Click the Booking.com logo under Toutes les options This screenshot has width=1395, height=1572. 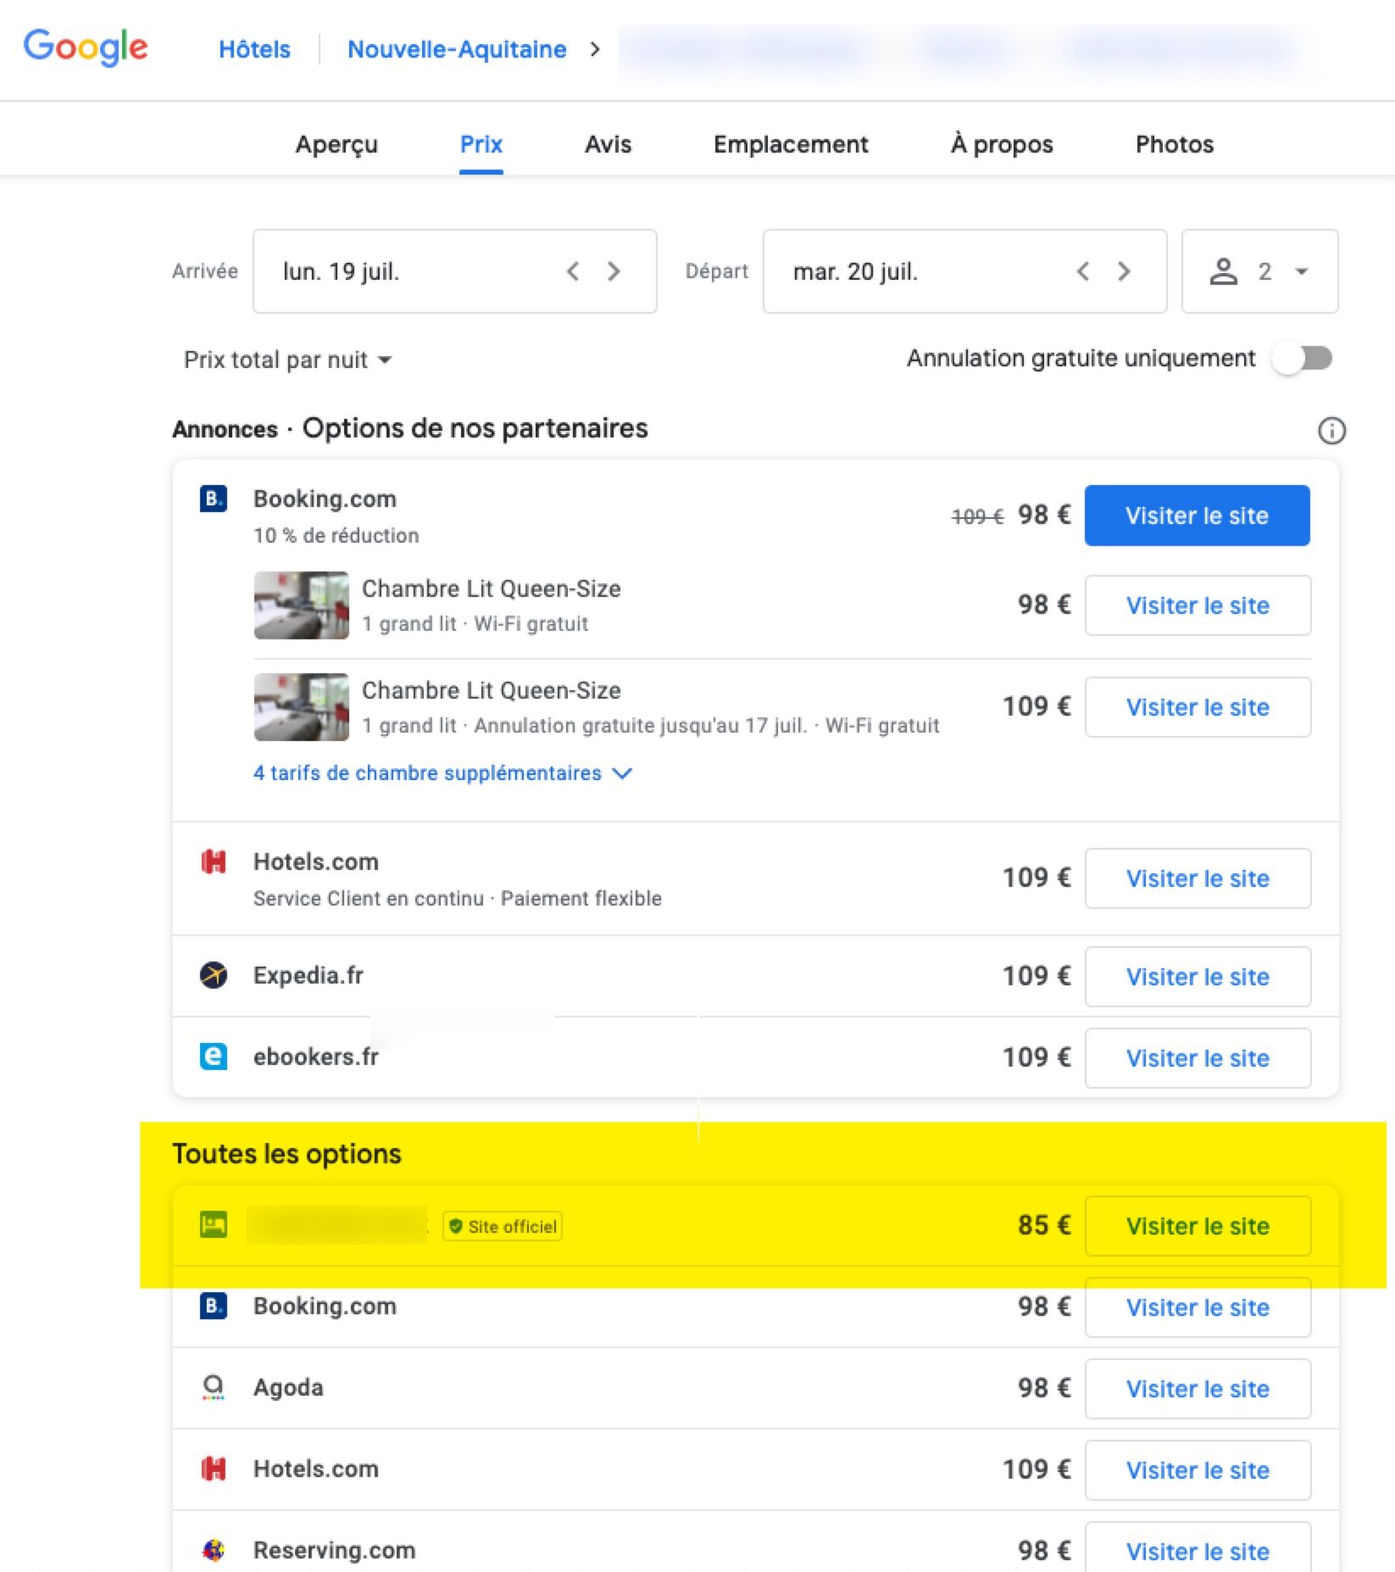tap(214, 1306)
